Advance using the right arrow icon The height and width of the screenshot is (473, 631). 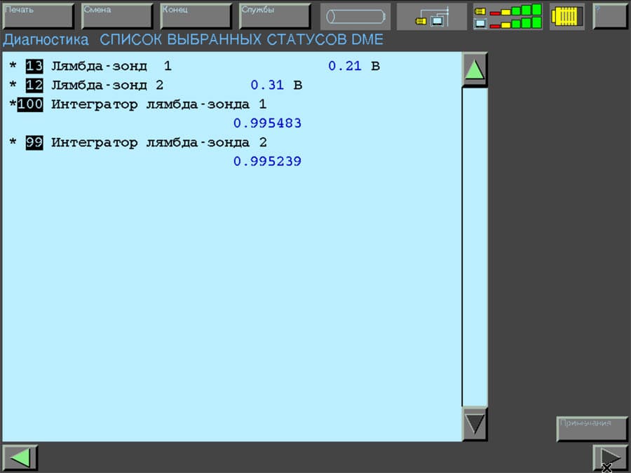609,456
